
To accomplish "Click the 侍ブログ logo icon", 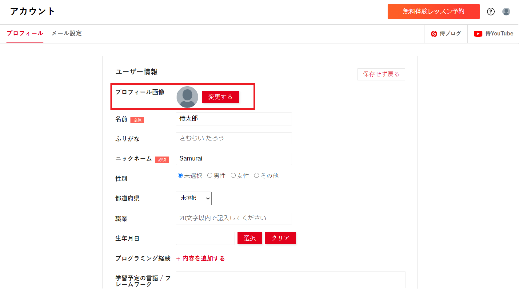I will coord(434,34).
